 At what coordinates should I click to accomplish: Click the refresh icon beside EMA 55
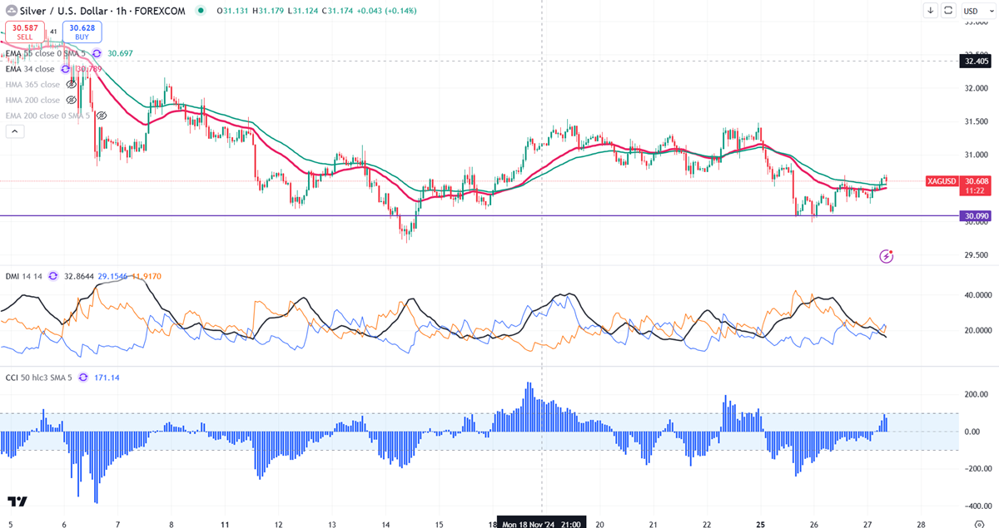click(x=95, y=53)
